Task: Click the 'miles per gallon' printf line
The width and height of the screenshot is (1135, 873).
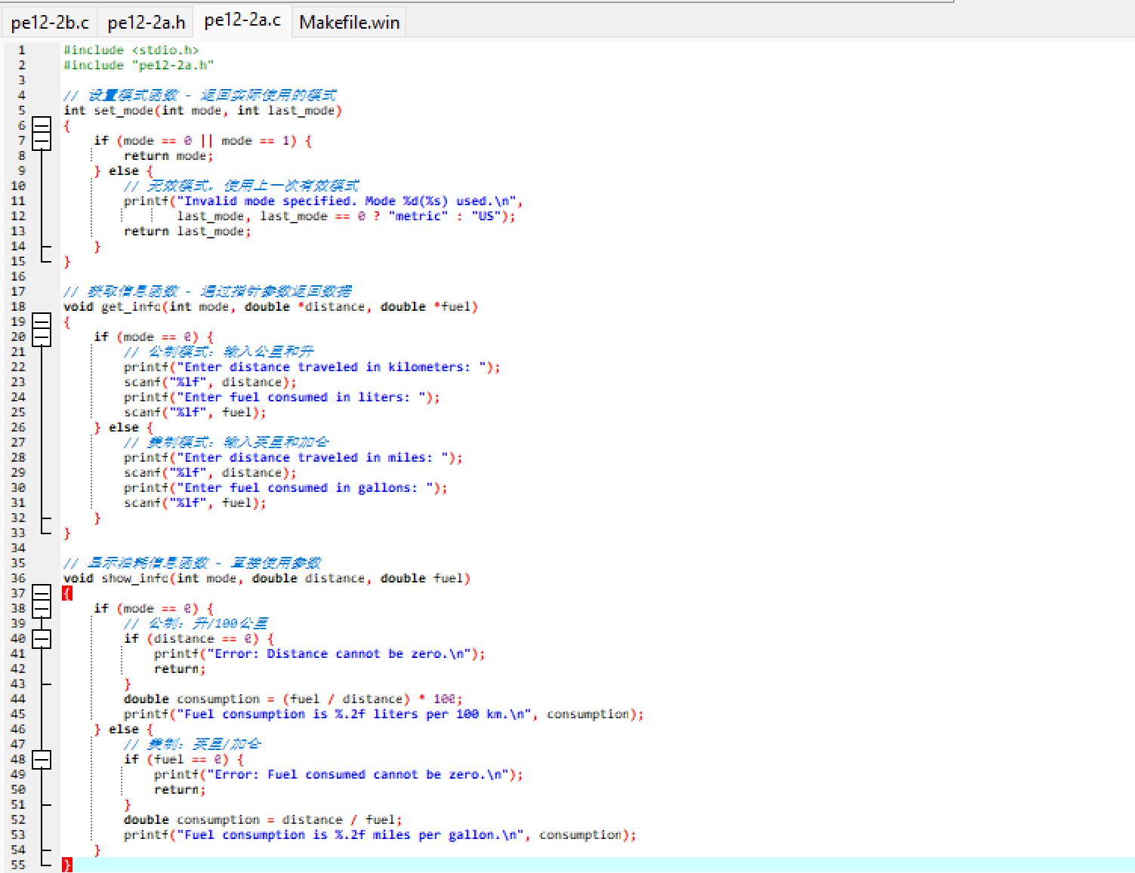Action: tap(381, 835)
